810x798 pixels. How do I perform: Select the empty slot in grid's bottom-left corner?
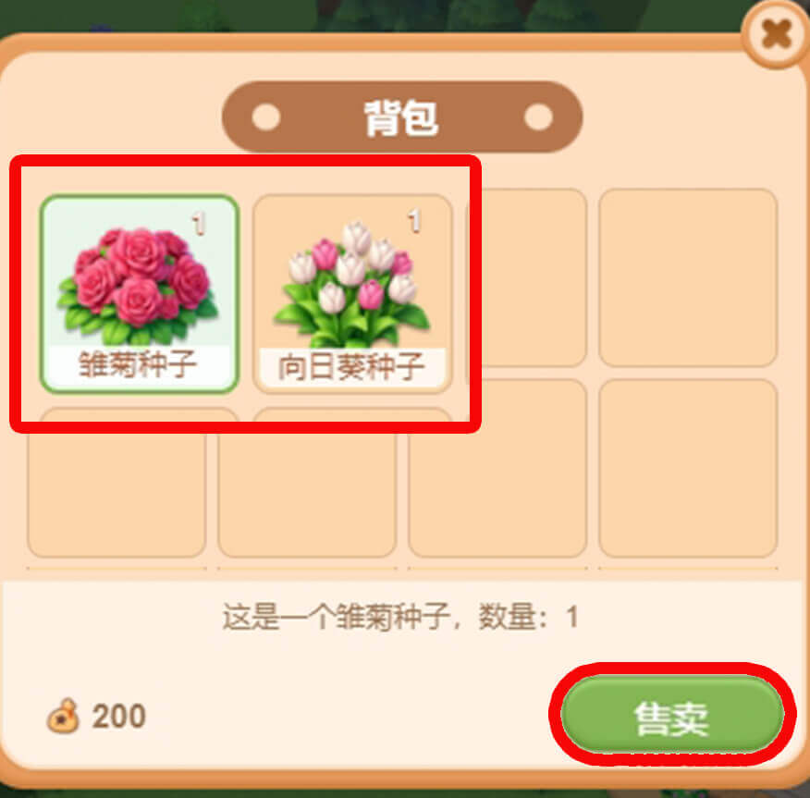pyautogui.click(x=117, y=495)
